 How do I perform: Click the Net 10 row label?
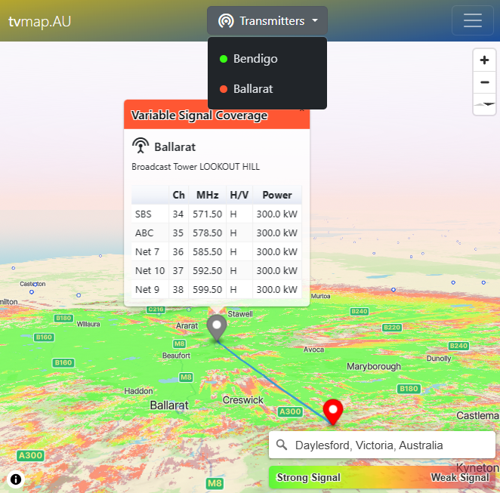click(x=150, y=270)
